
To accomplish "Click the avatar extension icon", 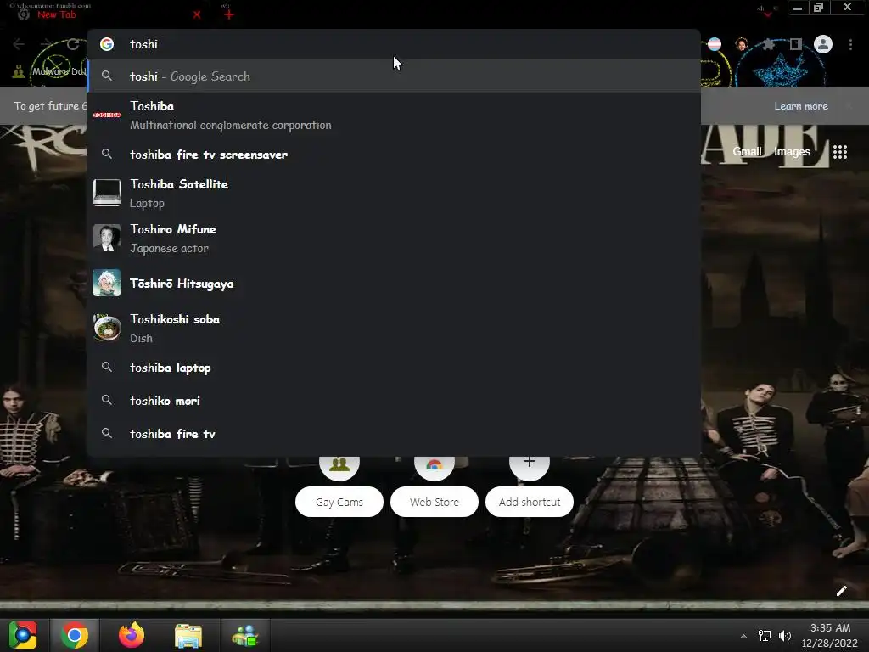I will (742, 44).
